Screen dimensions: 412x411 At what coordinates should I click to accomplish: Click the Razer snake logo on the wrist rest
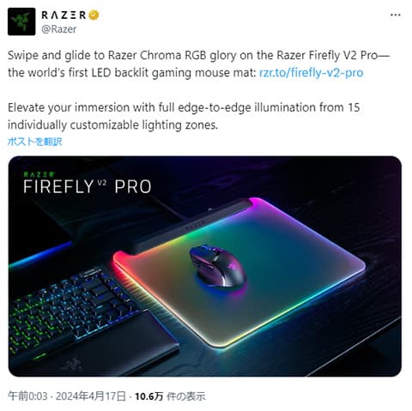pos(71,365)
